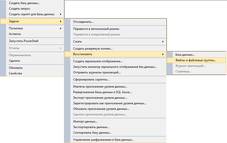Click 'Удалить' to delete the database
The image size is (227, 143).
[x=14, y=61]
